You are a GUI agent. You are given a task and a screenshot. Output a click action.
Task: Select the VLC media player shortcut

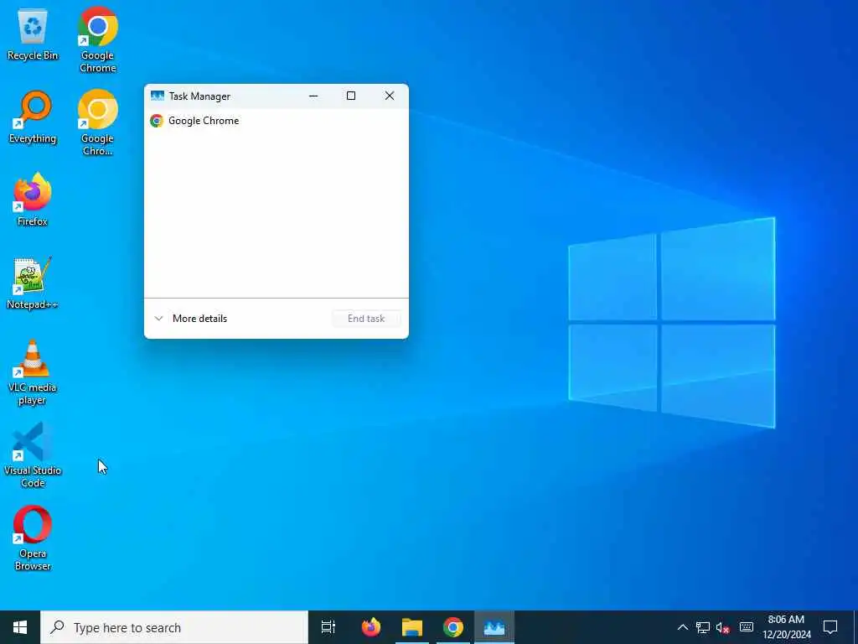coord(33,372)
